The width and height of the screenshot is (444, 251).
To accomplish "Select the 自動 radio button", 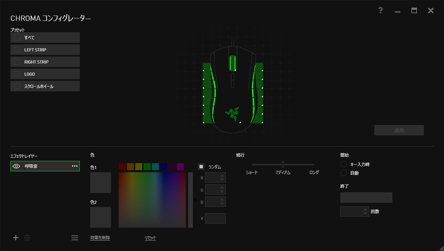I will [x=344, y=173].
